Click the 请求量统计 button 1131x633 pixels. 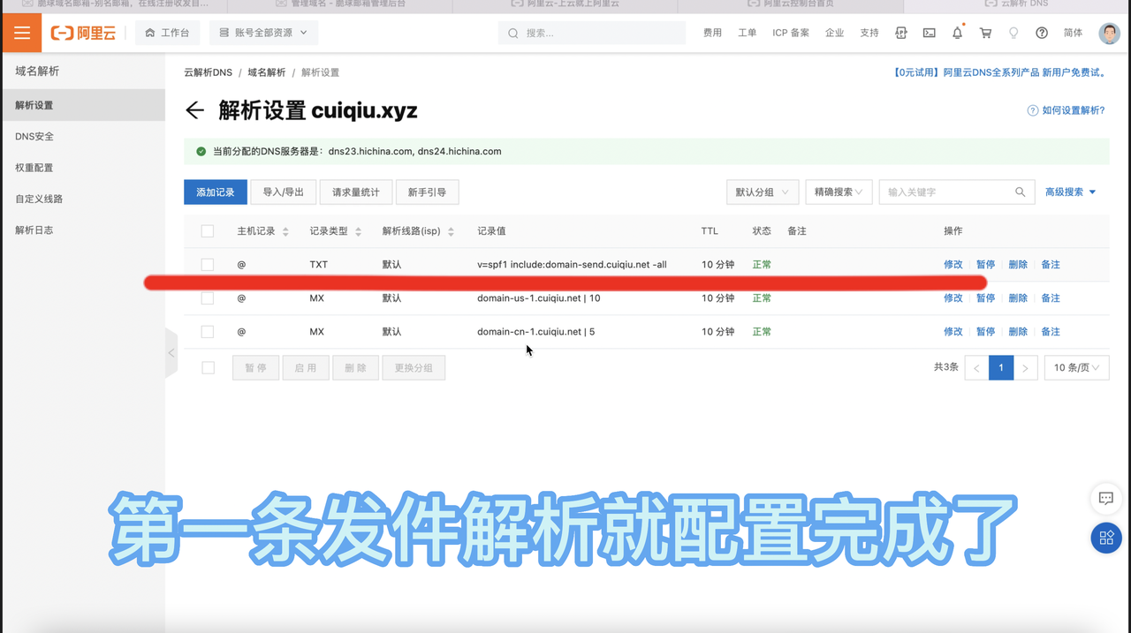(x=356, y=192)
